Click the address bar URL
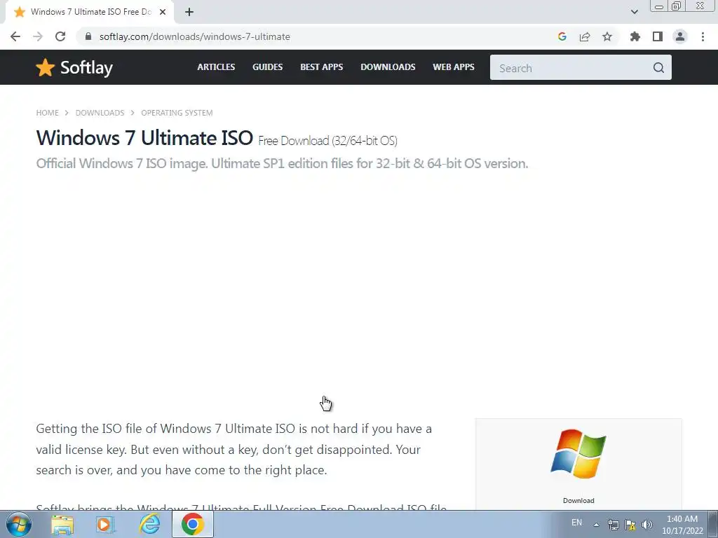Screen dimensions: 718x538 [195, 36]
